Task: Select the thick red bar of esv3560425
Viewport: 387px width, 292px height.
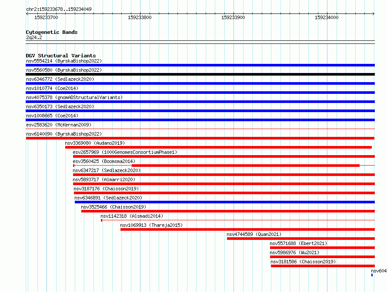Action: (x=246, y=166)
